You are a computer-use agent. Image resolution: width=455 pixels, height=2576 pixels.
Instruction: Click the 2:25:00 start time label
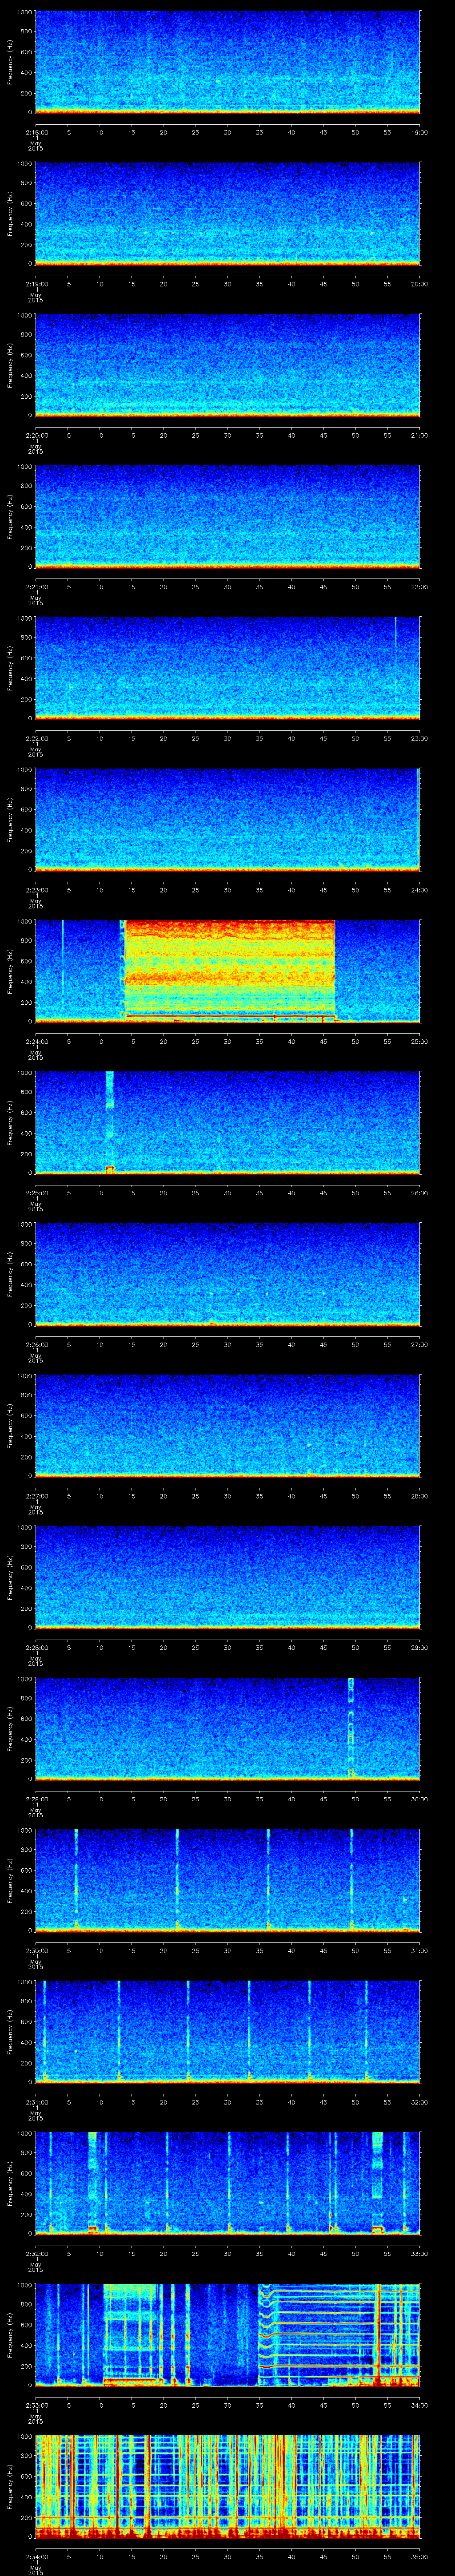pyautogui.click(x=36, y=1192)
